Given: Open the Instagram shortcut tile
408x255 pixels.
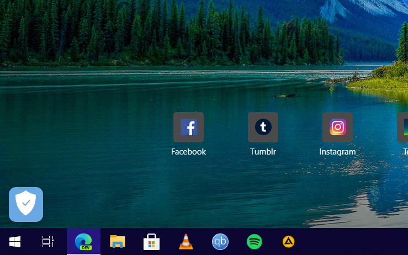Looking at the screenshot, I should [x=337, y=127].
